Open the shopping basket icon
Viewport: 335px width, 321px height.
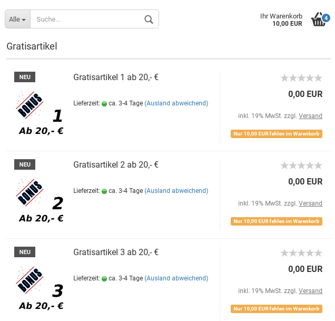pyautogui.click(x=318, y=20)
